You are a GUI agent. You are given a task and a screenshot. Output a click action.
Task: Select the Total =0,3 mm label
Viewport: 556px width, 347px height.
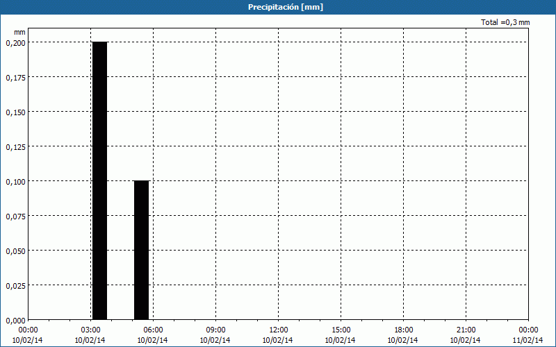(x=505, y=22)
